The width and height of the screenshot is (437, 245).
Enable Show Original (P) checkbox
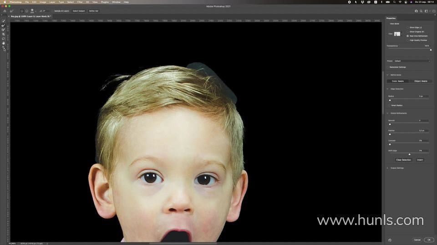point(408,32)
